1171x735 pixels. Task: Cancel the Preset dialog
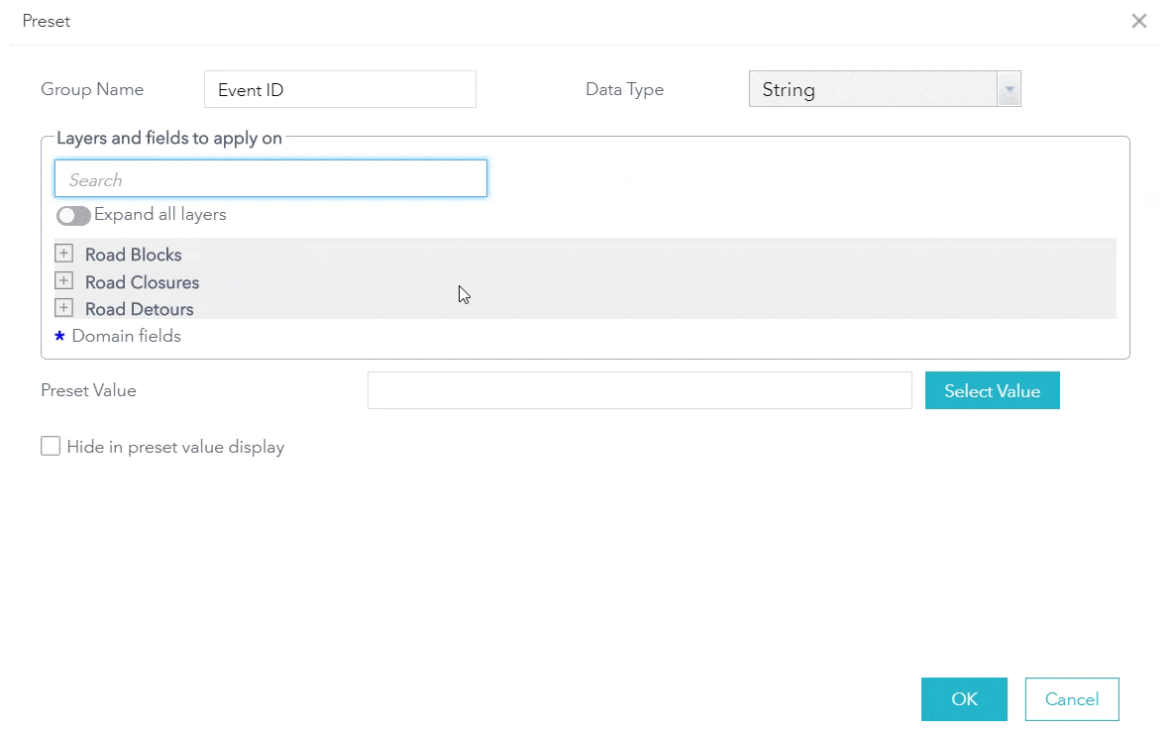(x=1072, y=699)
